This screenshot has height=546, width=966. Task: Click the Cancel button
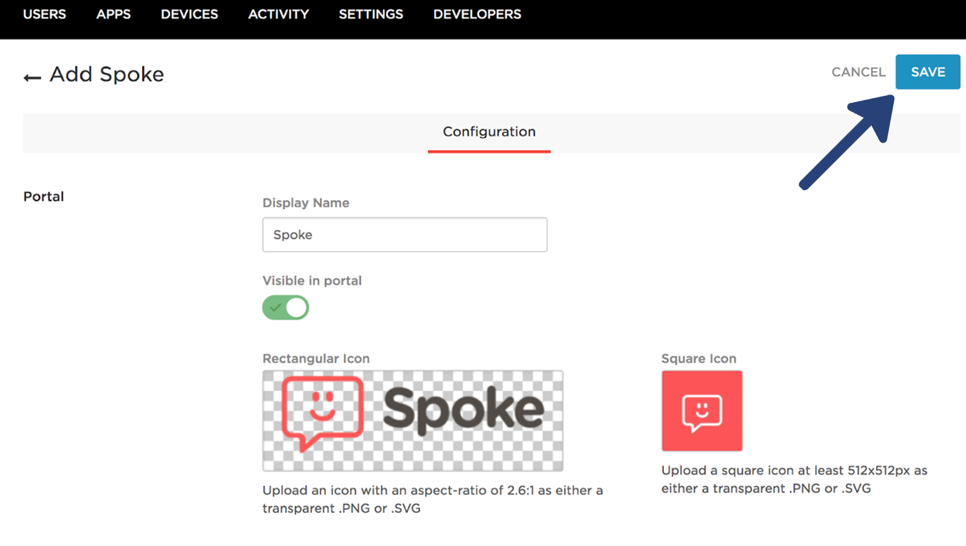click(858, 72)
